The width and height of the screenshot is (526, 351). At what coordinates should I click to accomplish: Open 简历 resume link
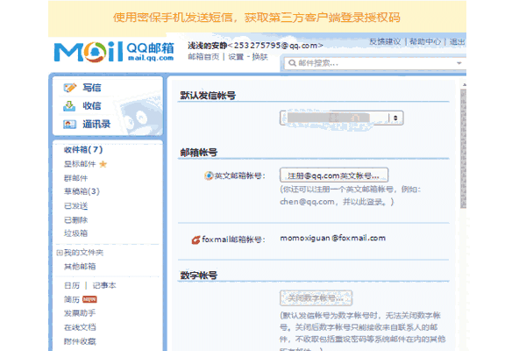72,299
